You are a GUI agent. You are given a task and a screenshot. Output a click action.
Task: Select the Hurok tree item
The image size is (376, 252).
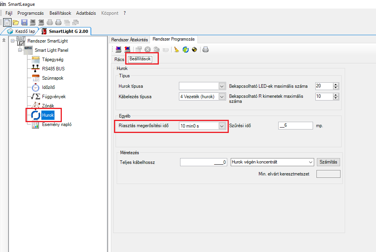48,115
